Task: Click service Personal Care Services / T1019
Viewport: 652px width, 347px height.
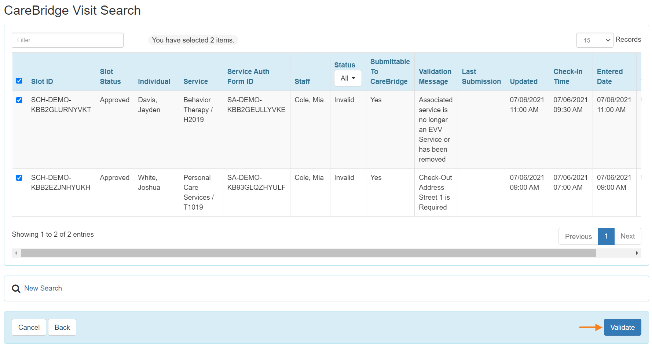Action: 198,192
